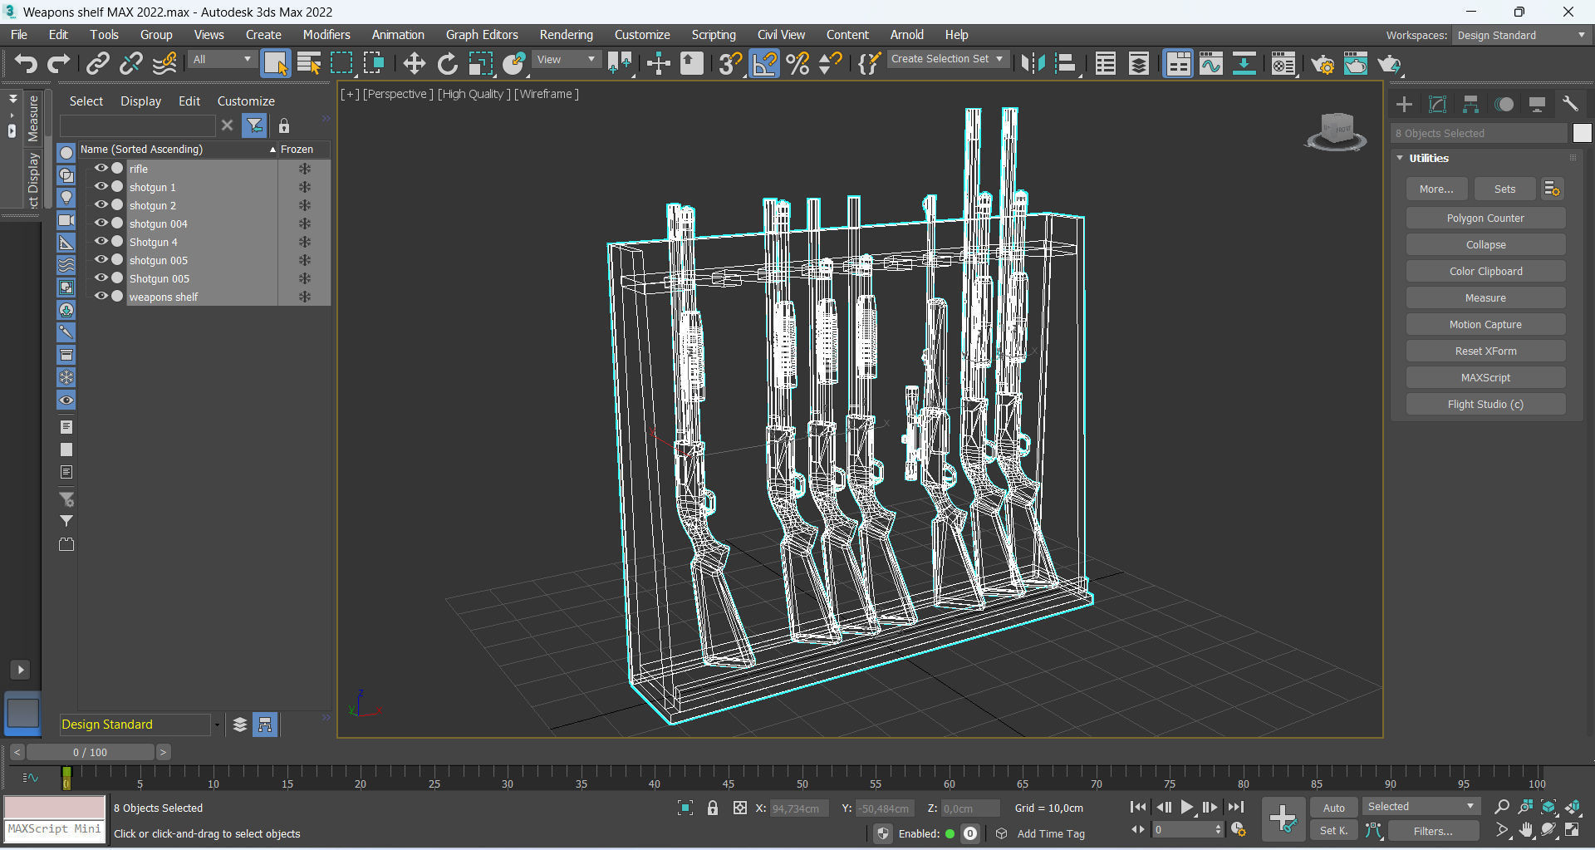This screenshot has height=850, width=1595.
Task: Open reference coordinate system View dropdown
Action: 567,60
